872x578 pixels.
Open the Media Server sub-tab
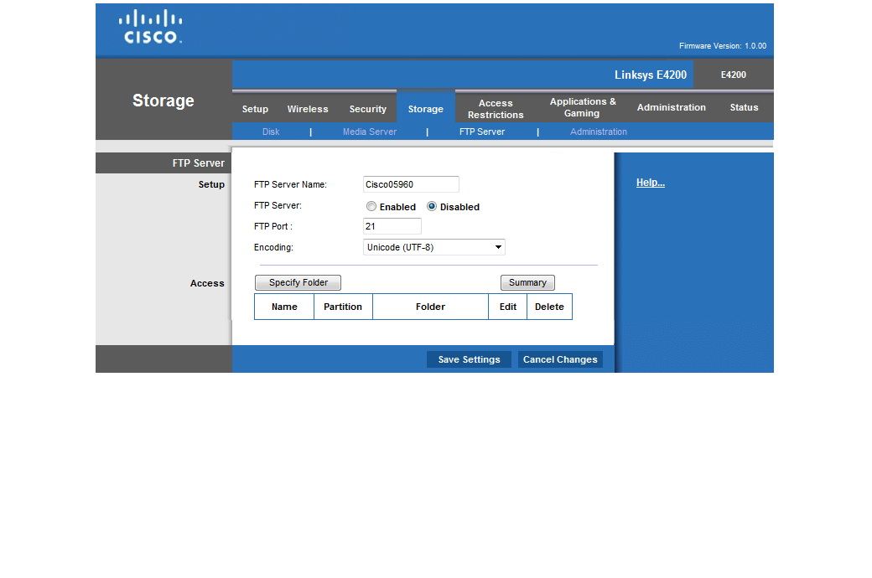click(x=369, y=132)
